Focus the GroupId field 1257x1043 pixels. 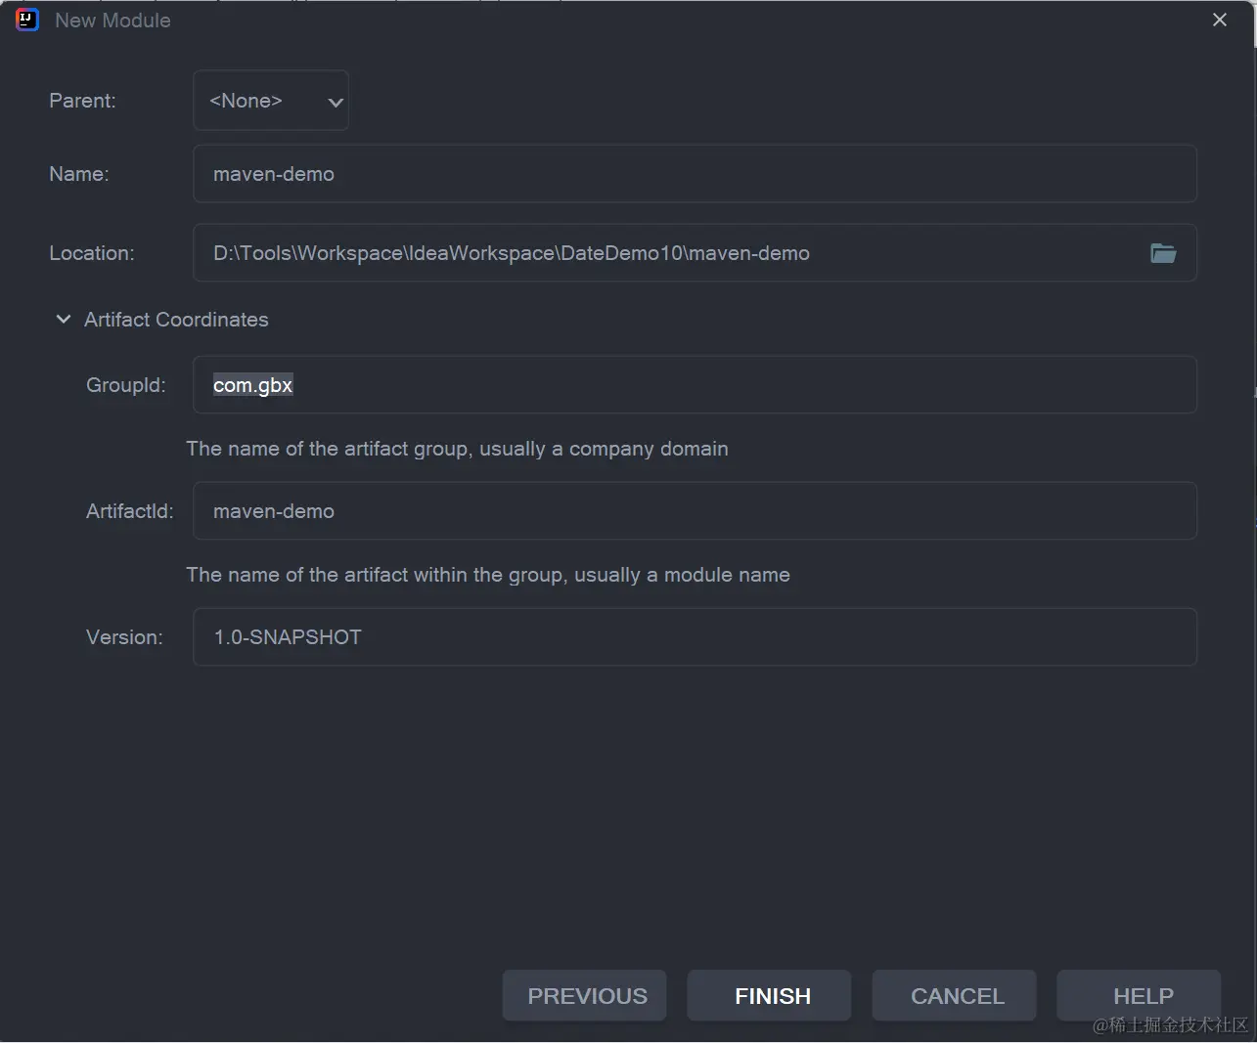tap(695, 384)
